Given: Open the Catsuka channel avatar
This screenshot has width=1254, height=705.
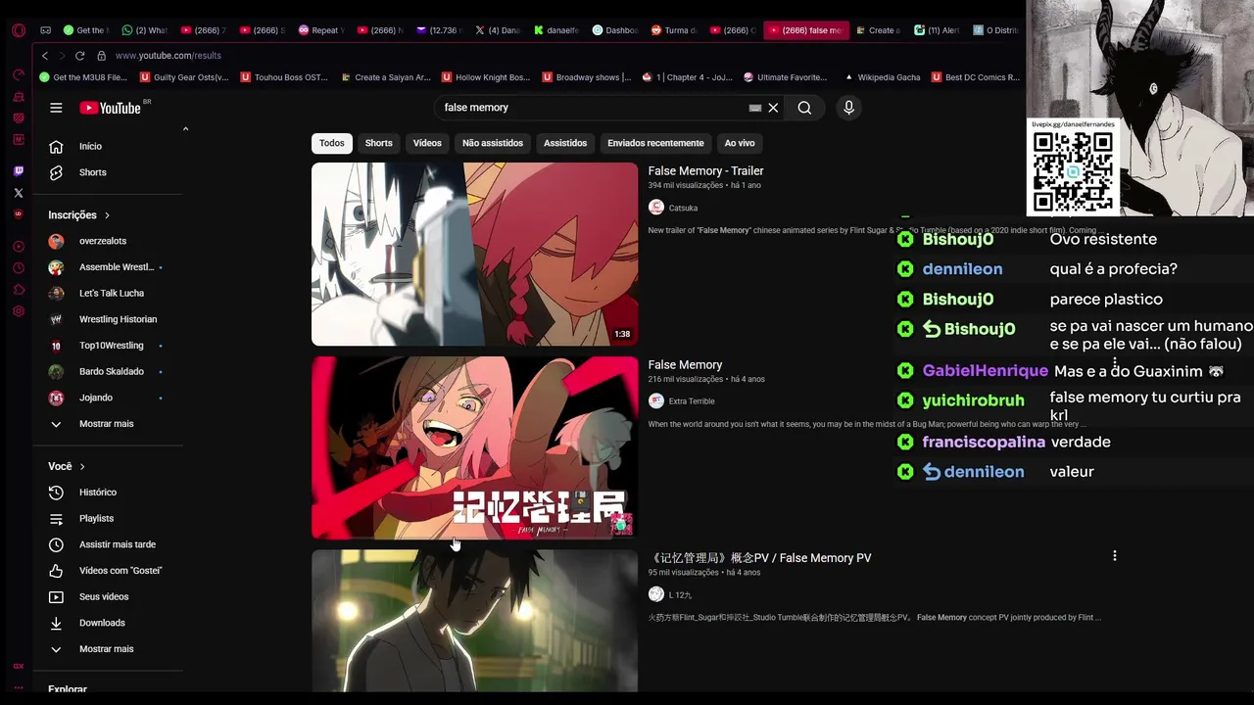Looking at the screenshot, I should pos(656,208).
